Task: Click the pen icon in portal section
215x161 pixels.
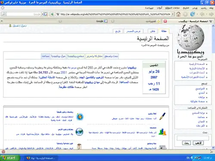Action: point(163,116)
